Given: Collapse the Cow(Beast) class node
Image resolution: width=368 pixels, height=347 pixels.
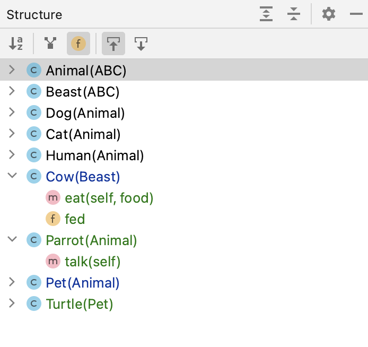Looking at the screenshot, I should [12, 176].
